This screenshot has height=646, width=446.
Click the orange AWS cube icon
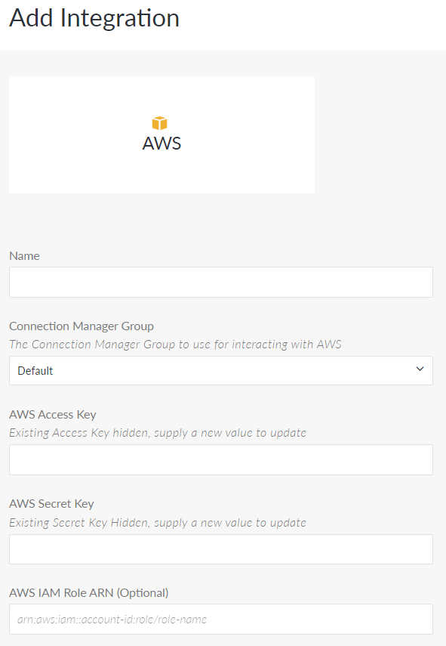pyautogui.click(x=160, y=122)
